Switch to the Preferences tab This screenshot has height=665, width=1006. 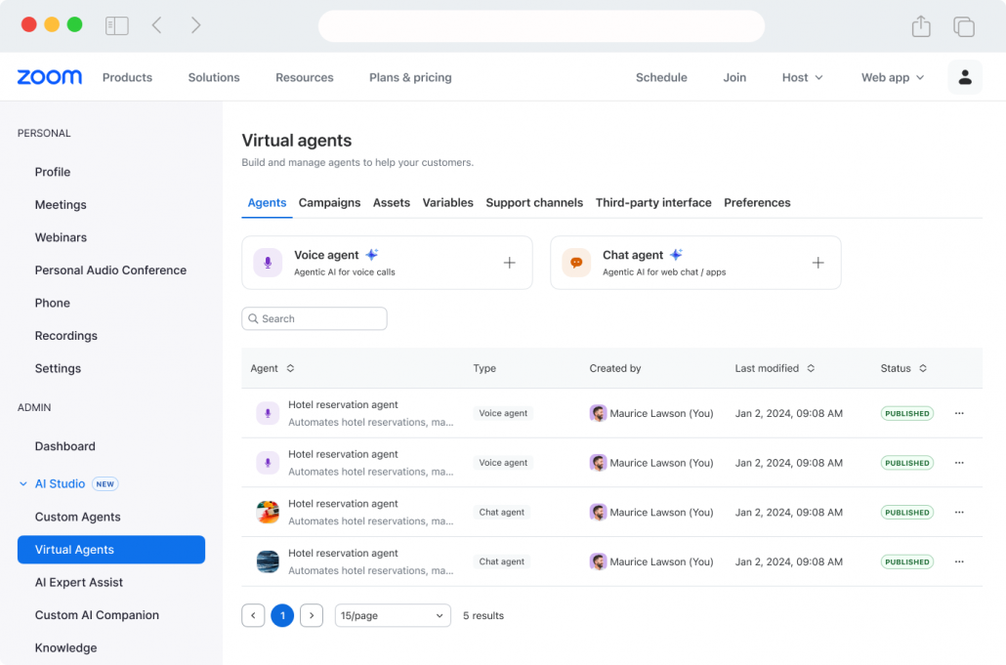pos(757,203)
